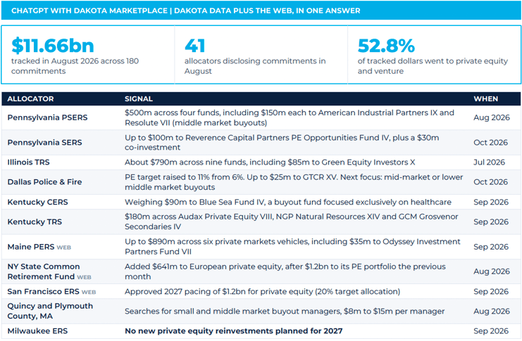Click the $500m across four funds signal
Screen dimensions: 522x341
click(x=290, y=117)
